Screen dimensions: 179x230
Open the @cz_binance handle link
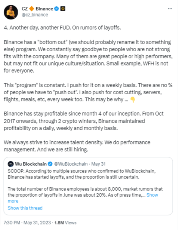[35, 15]
